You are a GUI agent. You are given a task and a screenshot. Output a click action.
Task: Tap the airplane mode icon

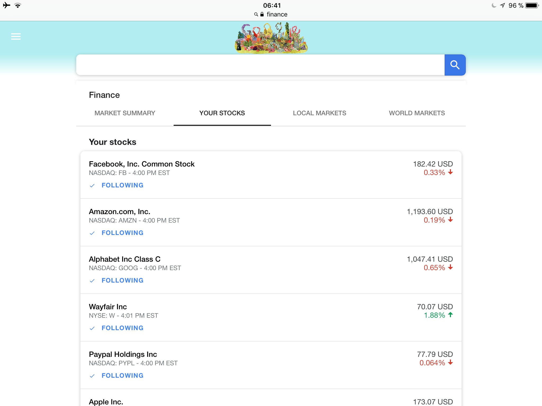[x=7, y=5]
